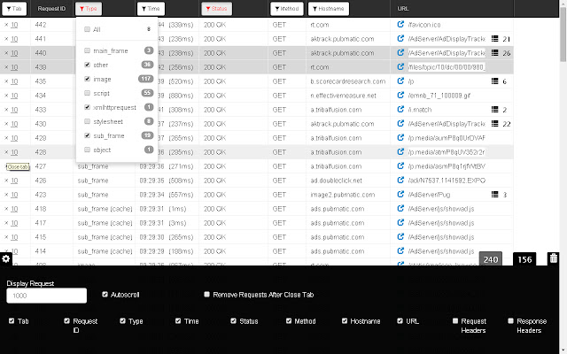Open external link icon for /favicon.ico row
The width and height of the screenshot is (567, 354).
(400, 24)
